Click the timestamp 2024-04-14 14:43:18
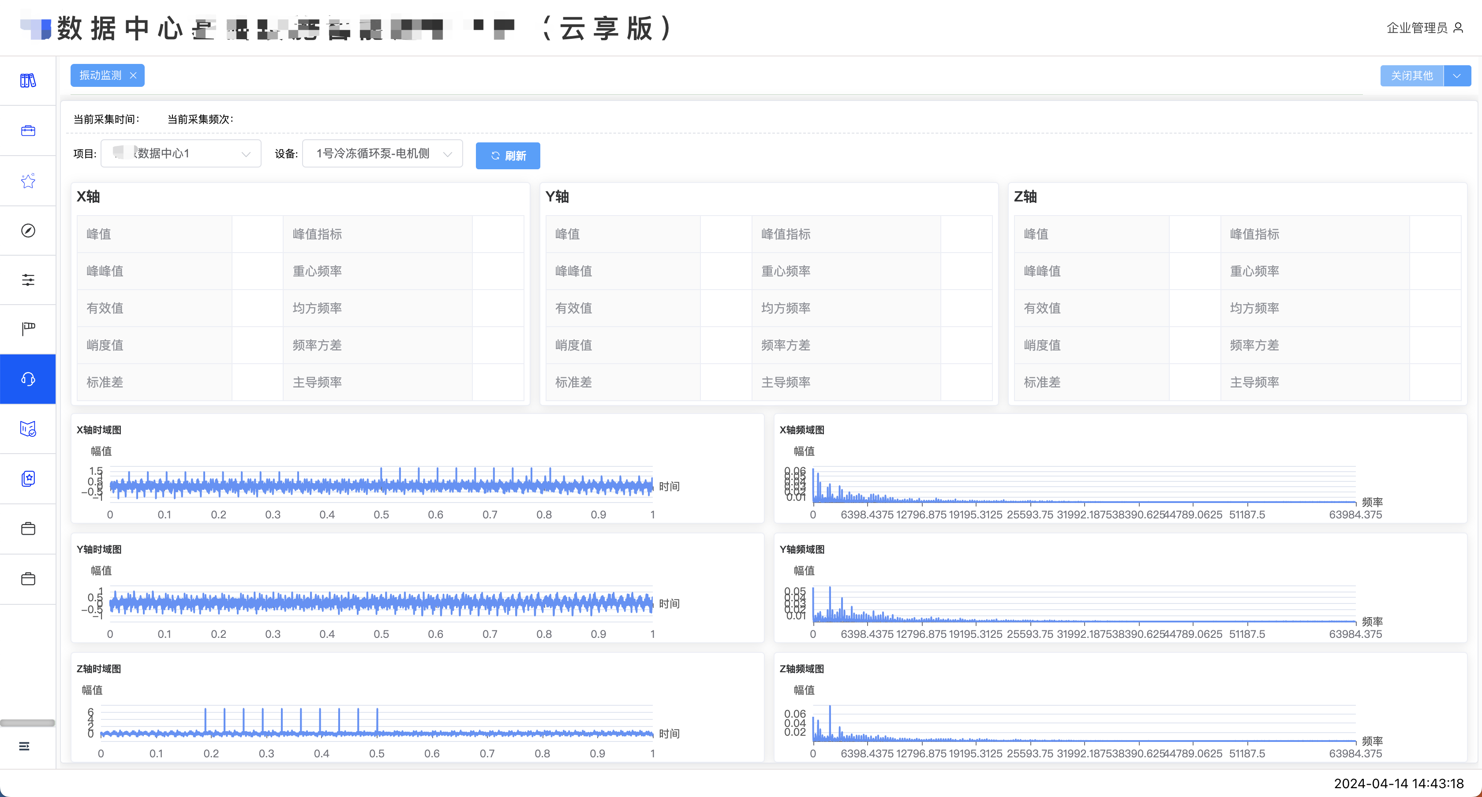 [x=1399, y=784]
